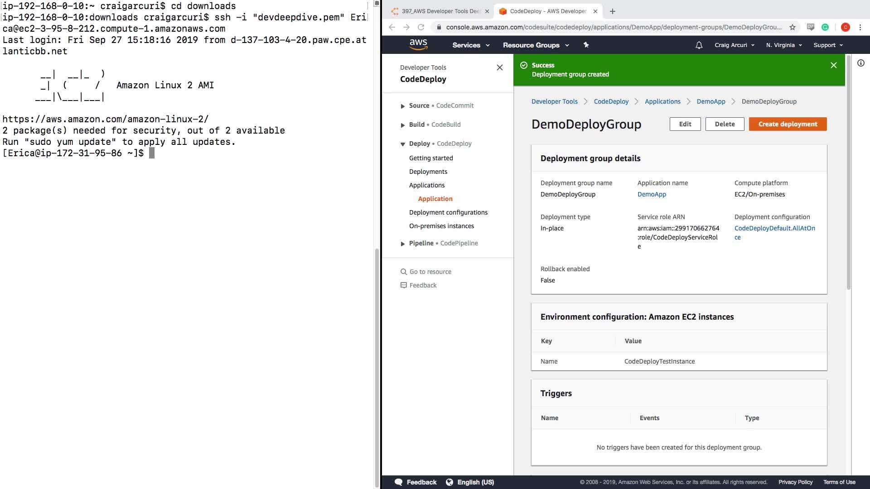Open the CodeDeployDefault.AllAtOnce link
The height and width of the screenshot is (489, 870).
pos(774,228)
